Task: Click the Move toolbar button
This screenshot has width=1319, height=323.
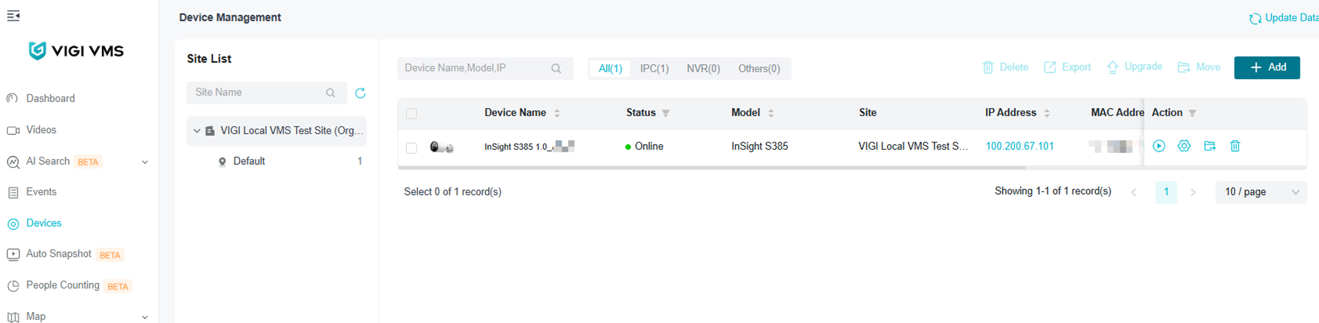Action: 1199,67
